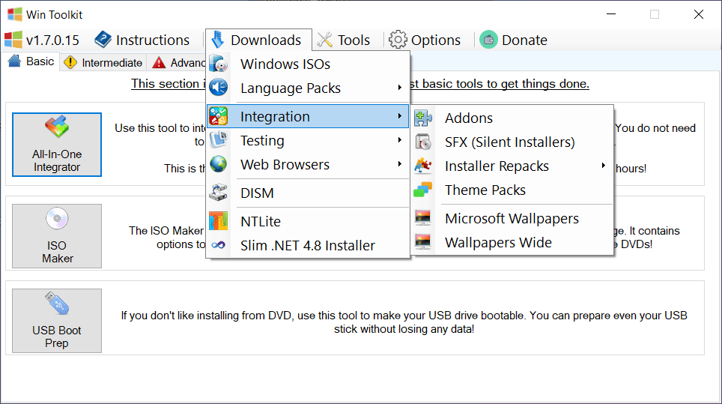This screenshot has height=404, width=722.
Task: Expand the Language Packs submenu arrow
Action: (x=400, y=88)
